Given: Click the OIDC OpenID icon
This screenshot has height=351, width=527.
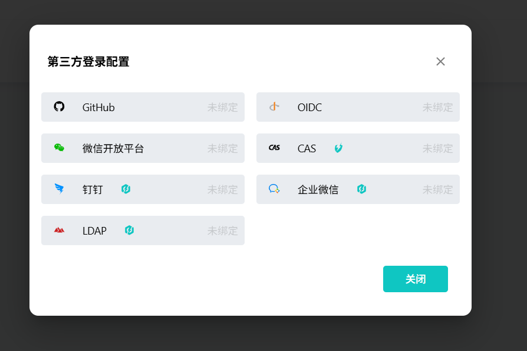Looking at the screenshot, I should [x=274, y=106].
